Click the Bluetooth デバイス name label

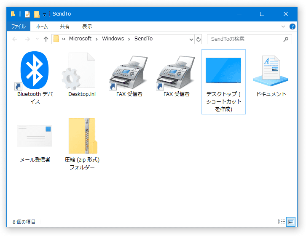coord(35,98)
